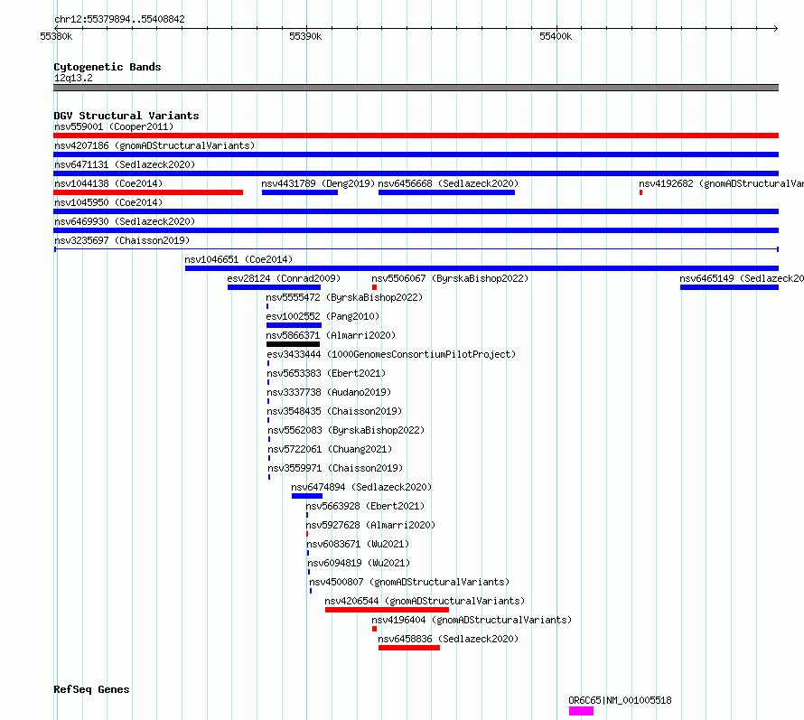Select the red nsv559001 variant bar
The height and width of the screenshot is (720, 804).
(416, 136)
